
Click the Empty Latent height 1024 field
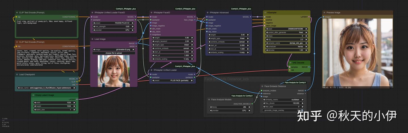(x=55, y=106)
